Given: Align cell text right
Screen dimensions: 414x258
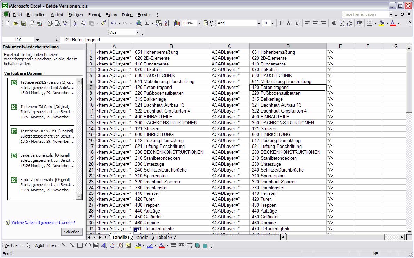Looking at the screenshot, I should click(x=323, y=24).
